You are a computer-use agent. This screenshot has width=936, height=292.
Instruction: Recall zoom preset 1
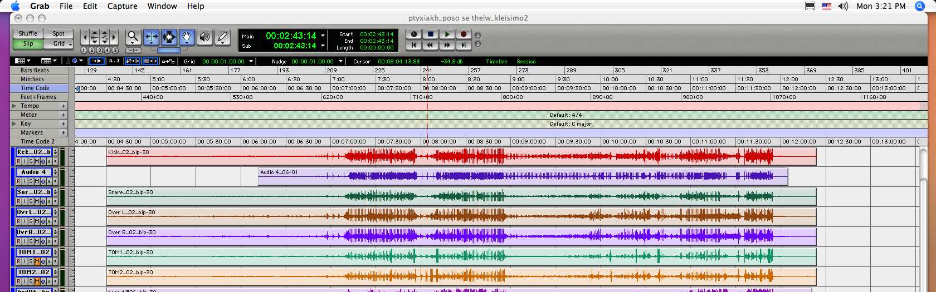coord(84,51)
